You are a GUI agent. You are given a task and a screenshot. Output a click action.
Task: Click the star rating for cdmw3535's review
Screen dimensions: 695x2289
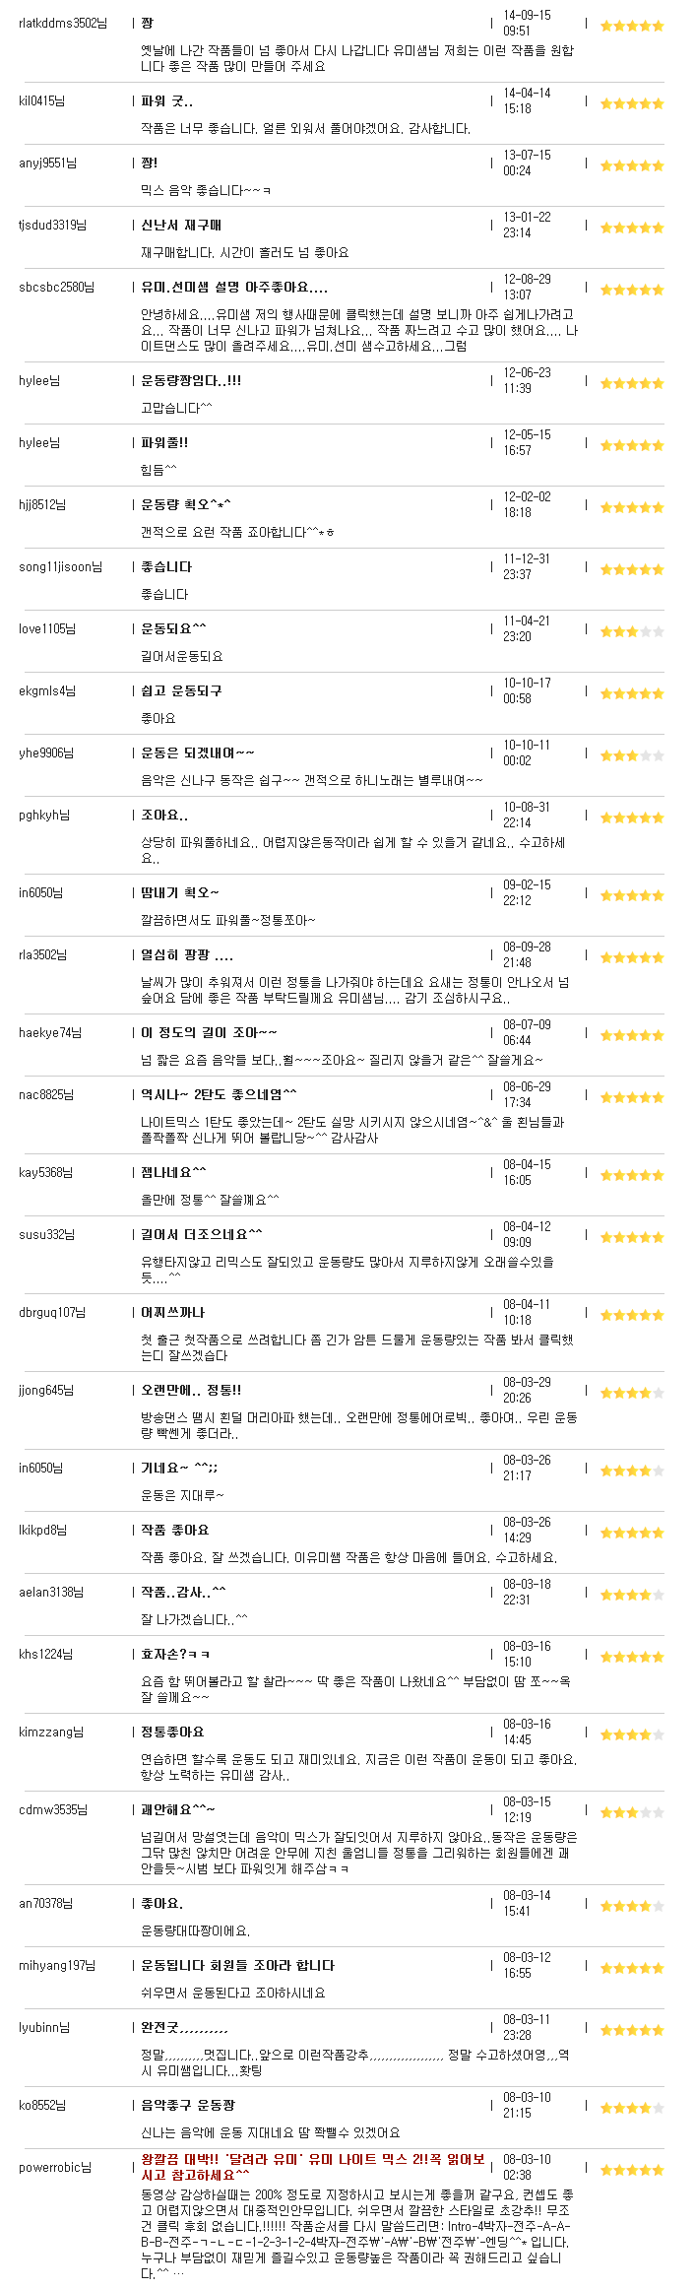[632, 1812]
